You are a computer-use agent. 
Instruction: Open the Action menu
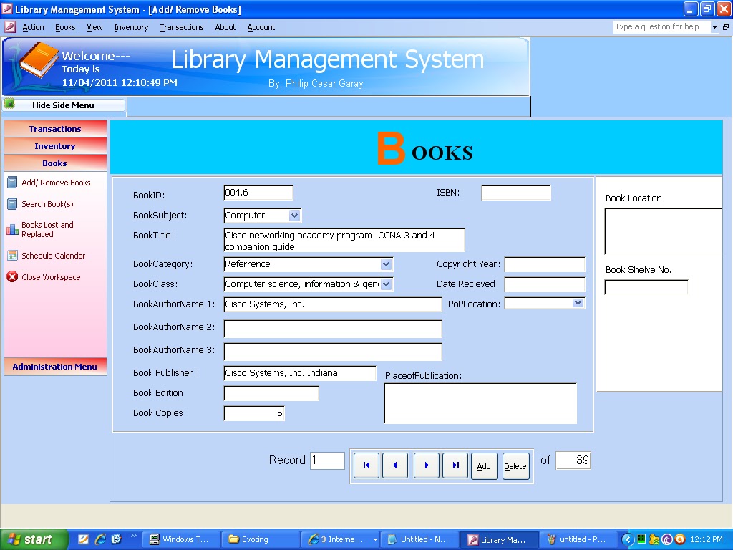[x=33, y=27]
